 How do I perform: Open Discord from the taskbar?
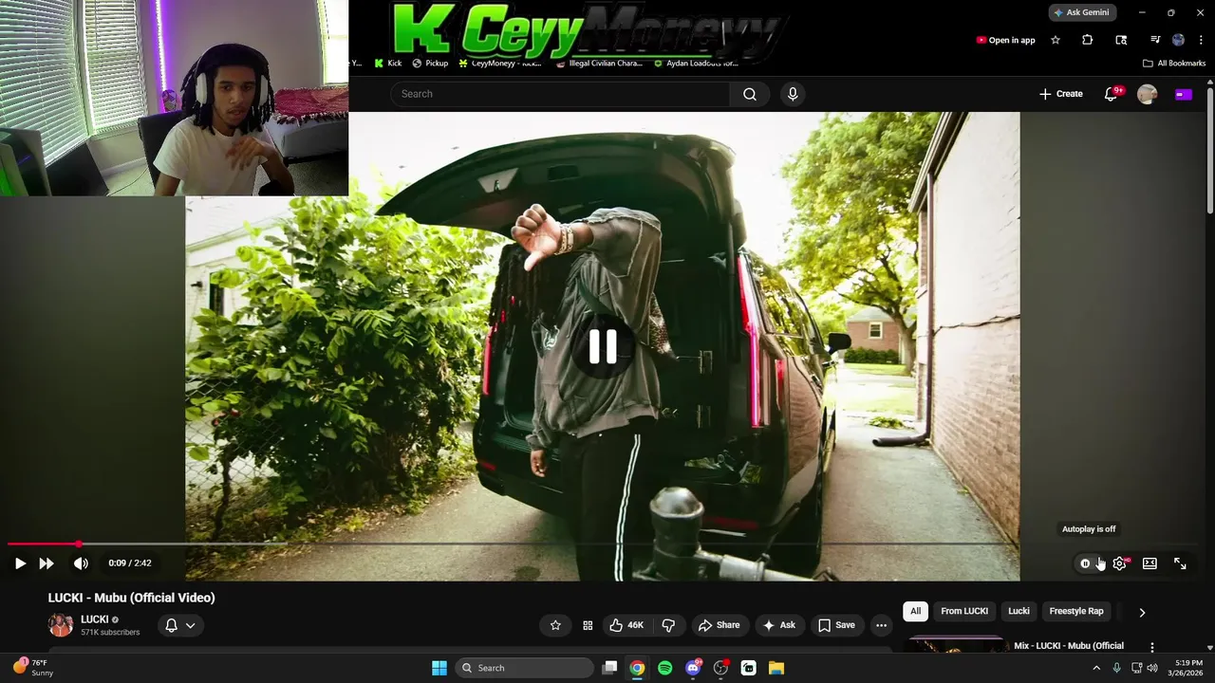coord(693,668)
